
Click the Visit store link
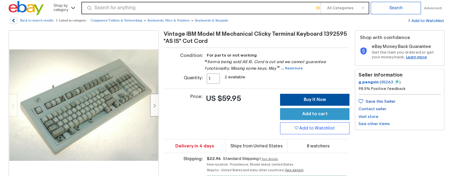[x=368, y=117]
